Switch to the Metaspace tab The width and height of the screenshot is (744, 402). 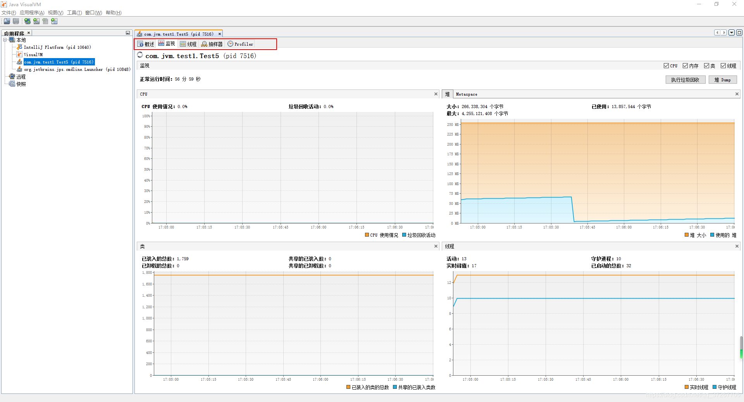coord(466,94)
